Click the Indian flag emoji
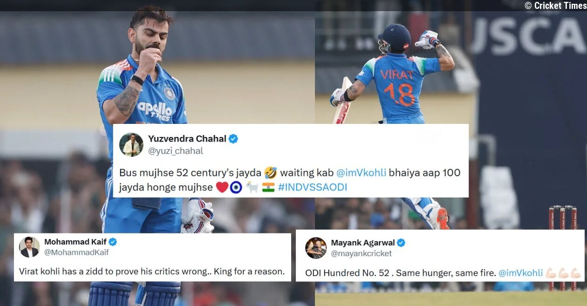Screen dimensions: 587x306 pyautogui.click(x=268, y=187)
